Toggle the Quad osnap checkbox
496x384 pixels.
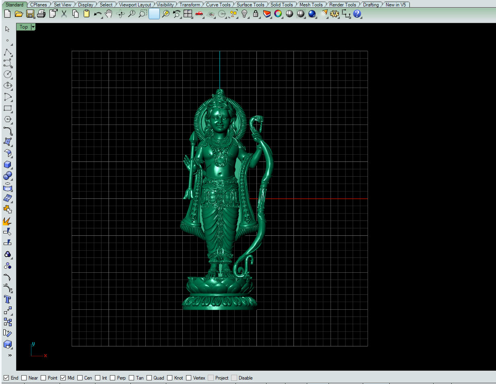149,378
